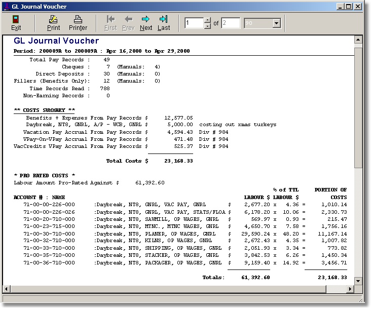Click vertical scrollbar down arrow

click(x=358, y=281)
